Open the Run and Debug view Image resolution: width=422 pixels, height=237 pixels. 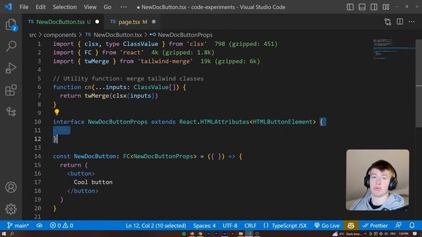[x=11, y=68]
